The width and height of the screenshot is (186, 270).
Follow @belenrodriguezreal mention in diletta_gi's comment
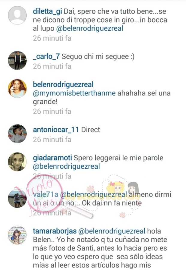pos(90,28)
